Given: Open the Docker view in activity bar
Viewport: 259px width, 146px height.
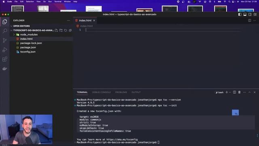Looking at the screenshot, I should point(4,69).
